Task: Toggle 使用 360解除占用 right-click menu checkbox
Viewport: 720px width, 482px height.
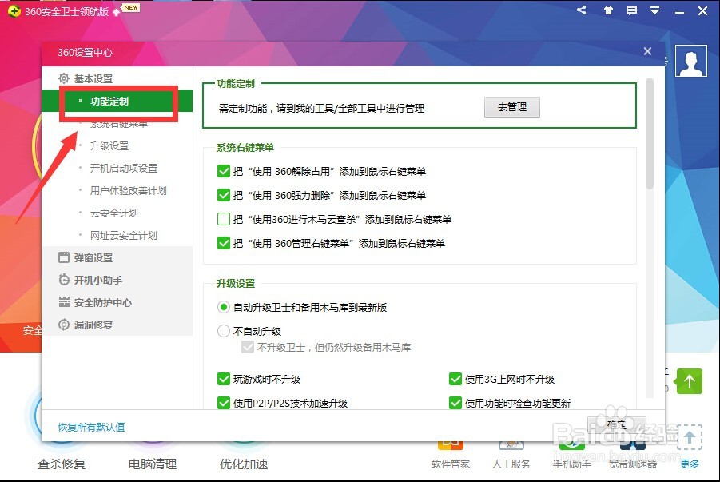Action: (x=224, y=171)
